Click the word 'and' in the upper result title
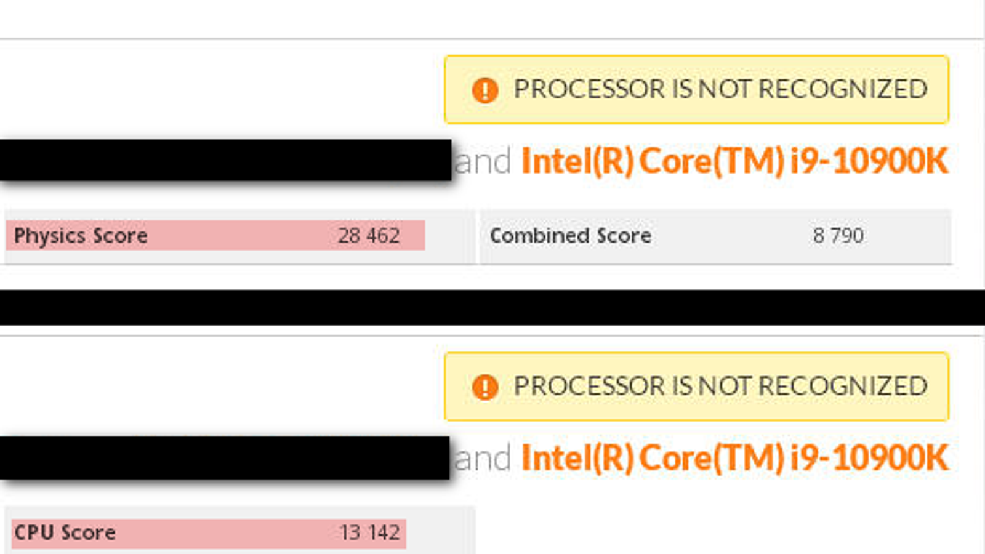Screen dimensions: 985x554 483,162
